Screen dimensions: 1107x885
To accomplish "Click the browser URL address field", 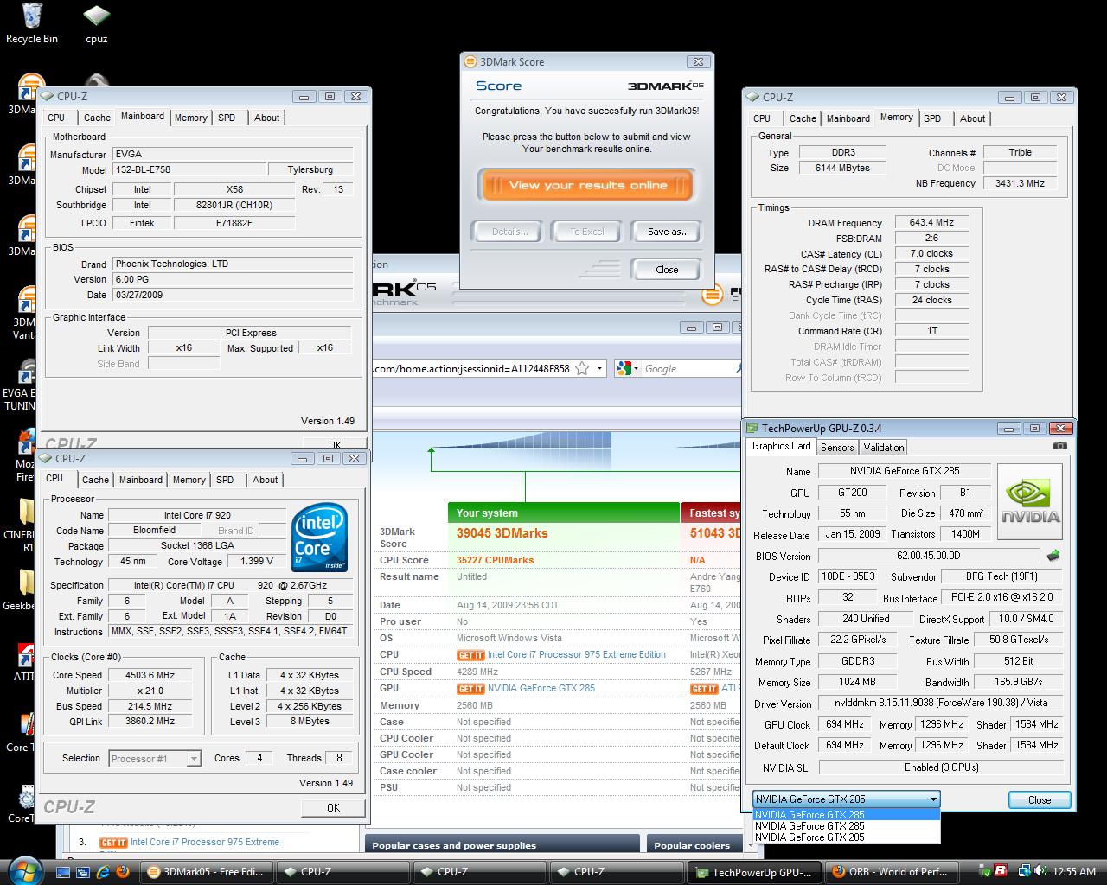I will [x=471, y=368].
